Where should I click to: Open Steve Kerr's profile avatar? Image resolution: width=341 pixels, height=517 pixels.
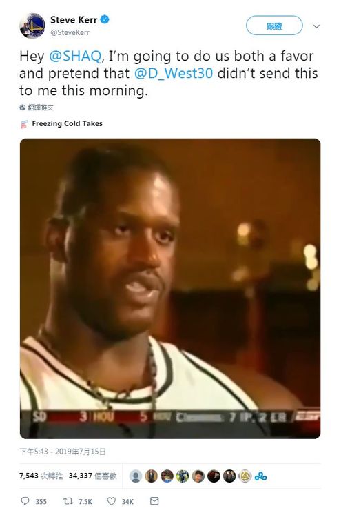(x=32, y=26)
